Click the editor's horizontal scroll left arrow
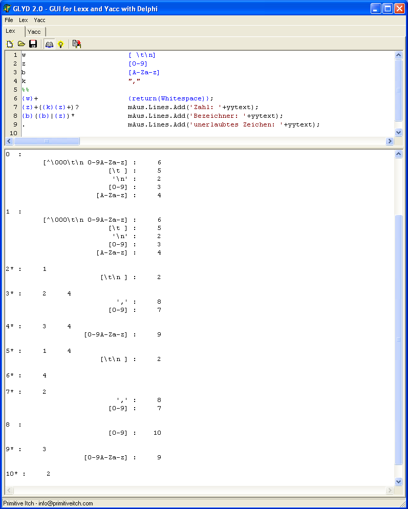Viewport: 408px width, 509px height. [9, 141]
